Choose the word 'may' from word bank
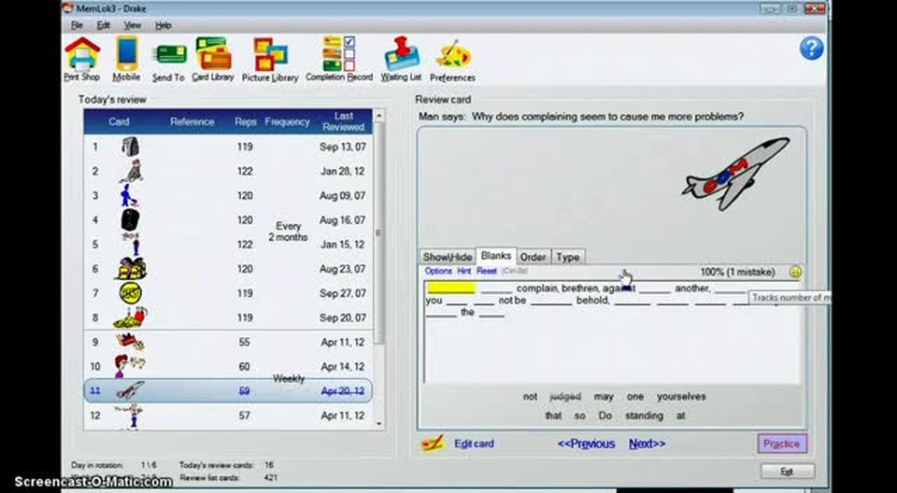The height and width of the screenshot is (493, 897). pos(603,396)
